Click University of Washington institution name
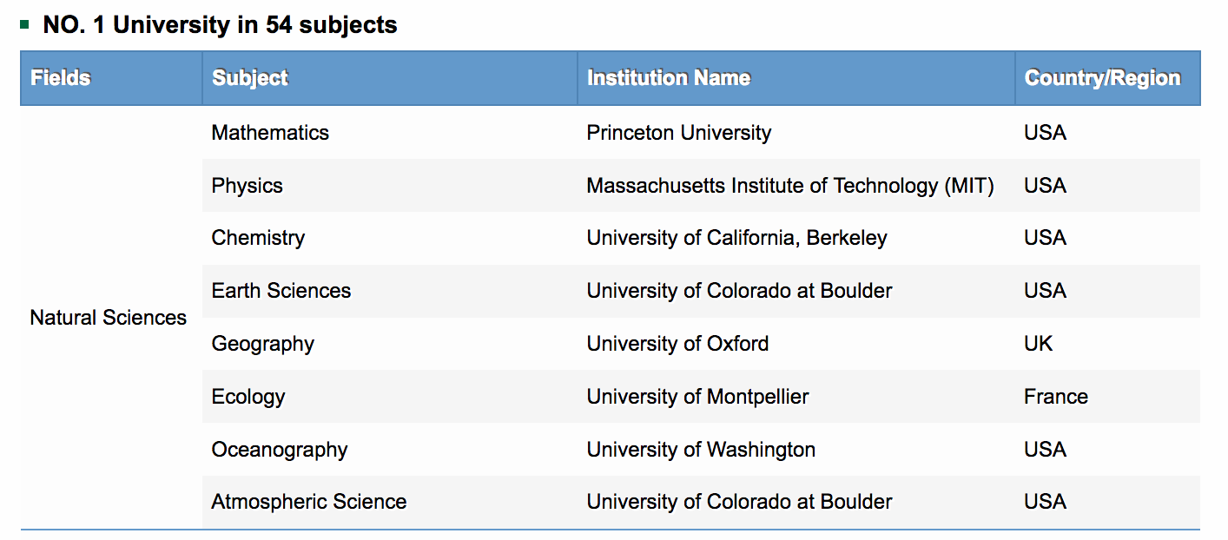Image resolution: width=1228 pixels, height=540 pixels. (702, 450)
